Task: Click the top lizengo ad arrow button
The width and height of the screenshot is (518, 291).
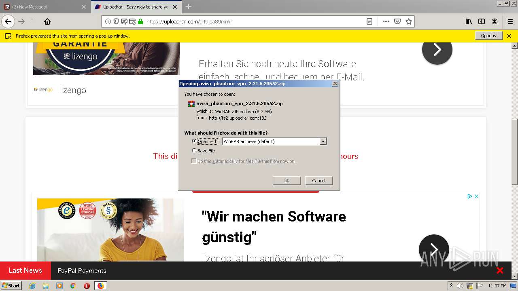Action: tap(437, 49)
